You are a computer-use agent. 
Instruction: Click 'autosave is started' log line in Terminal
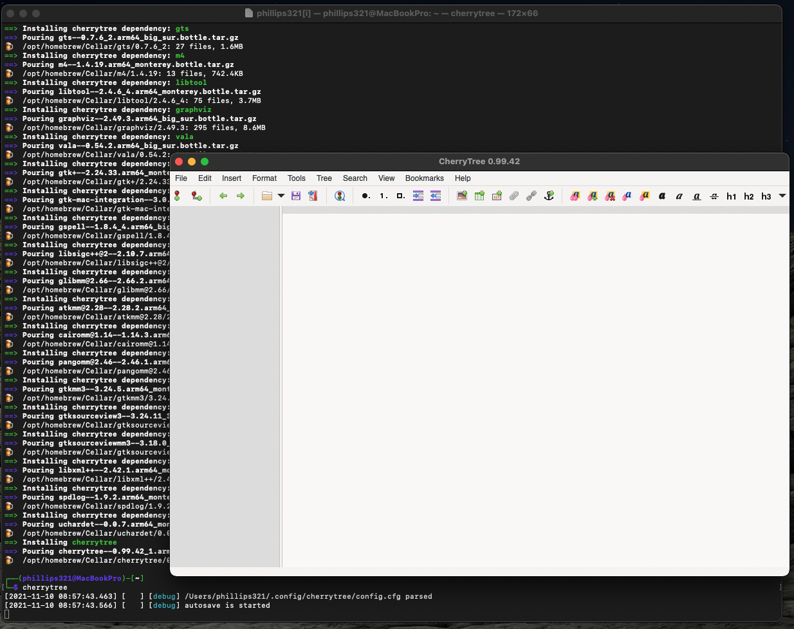click(227, 605)
